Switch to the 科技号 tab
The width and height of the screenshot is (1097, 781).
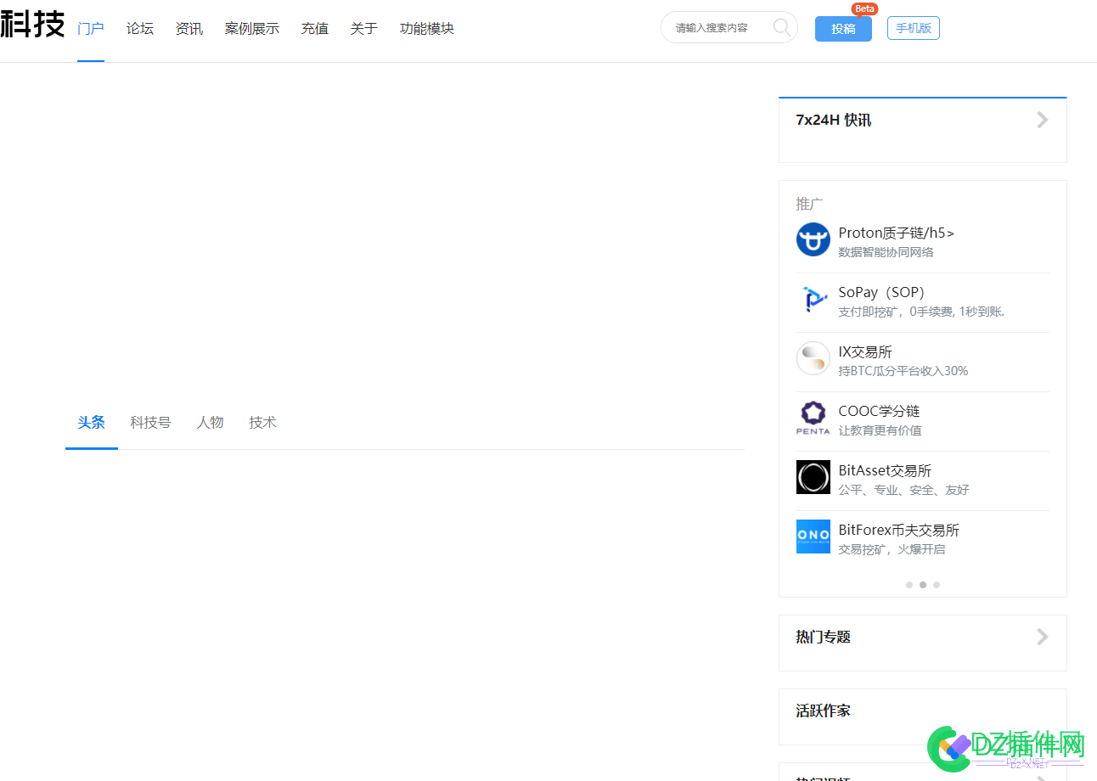coord(150,423)
